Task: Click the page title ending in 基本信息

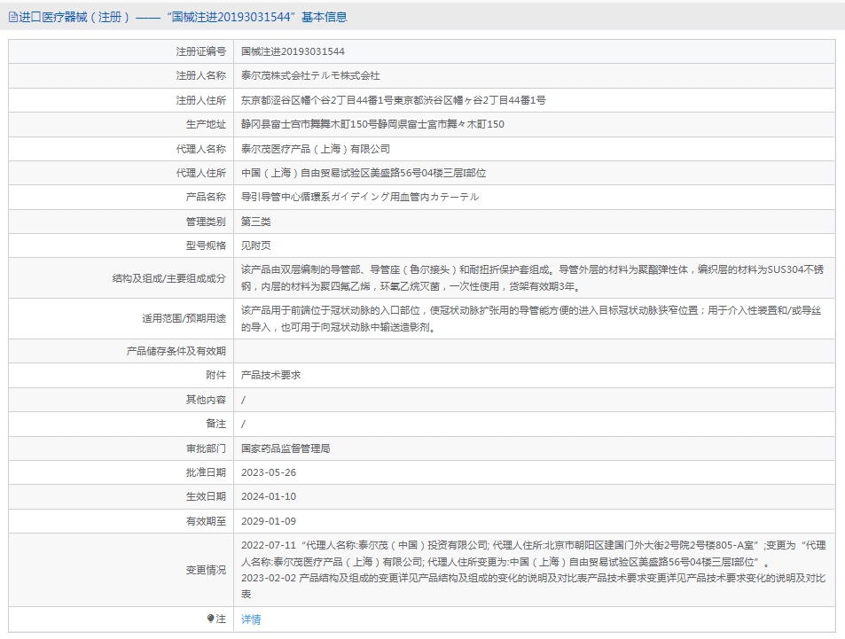Action: 183,17
